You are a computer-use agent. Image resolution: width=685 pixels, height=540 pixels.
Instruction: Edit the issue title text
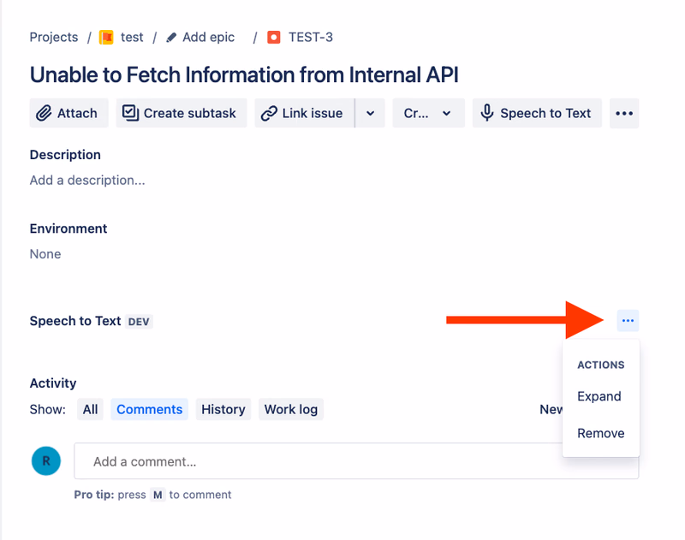pyautogui.click(x=244, y=74)
